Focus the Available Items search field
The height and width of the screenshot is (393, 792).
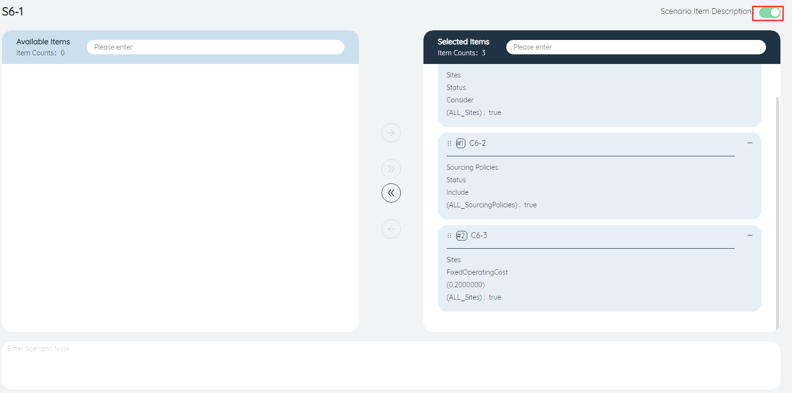point(215,47)
